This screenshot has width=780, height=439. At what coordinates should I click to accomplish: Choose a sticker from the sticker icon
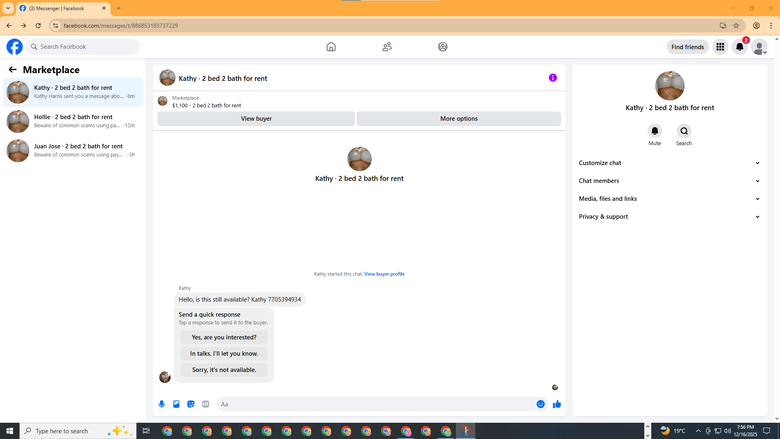point(191,404)
